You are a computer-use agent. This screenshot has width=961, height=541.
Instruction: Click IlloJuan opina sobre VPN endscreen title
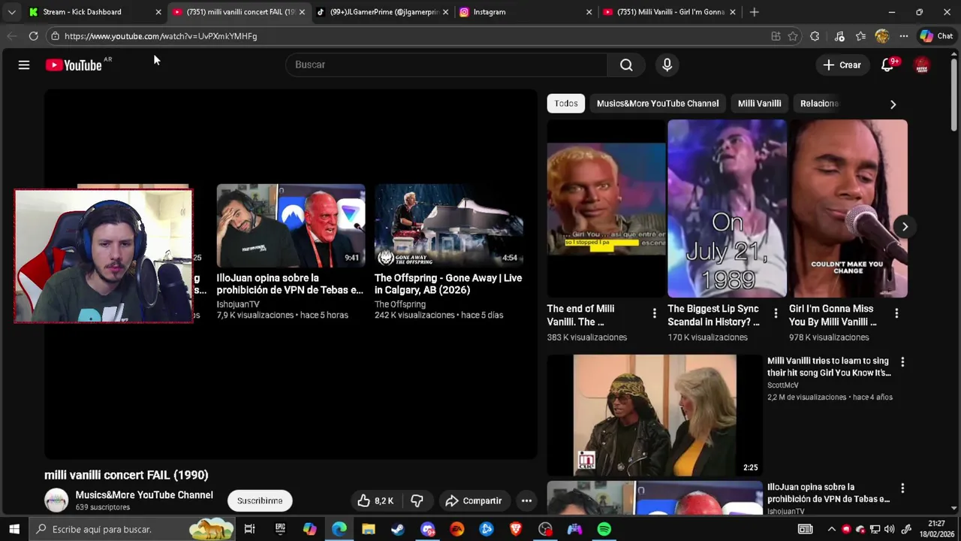(x=290, y=284)
